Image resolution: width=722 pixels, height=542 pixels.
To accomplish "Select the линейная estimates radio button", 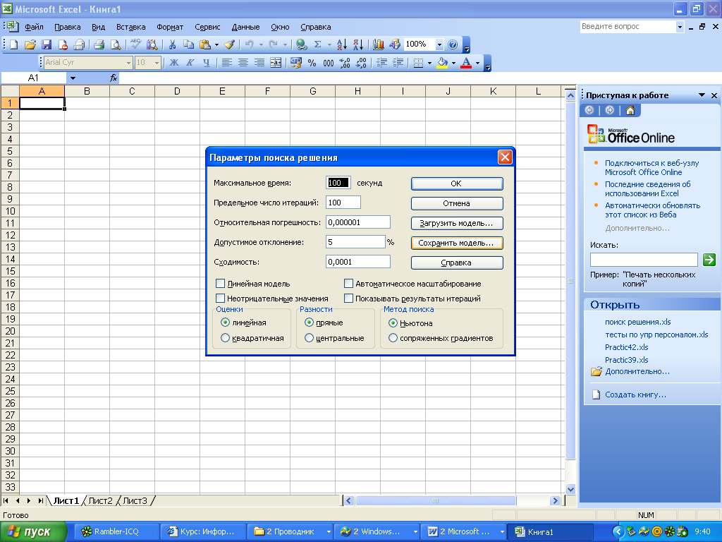I will [x=225, y=322].
